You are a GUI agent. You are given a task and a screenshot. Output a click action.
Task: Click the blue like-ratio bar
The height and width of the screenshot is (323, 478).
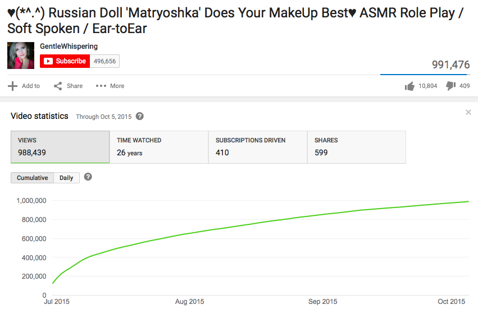click(x=423, y=74)
